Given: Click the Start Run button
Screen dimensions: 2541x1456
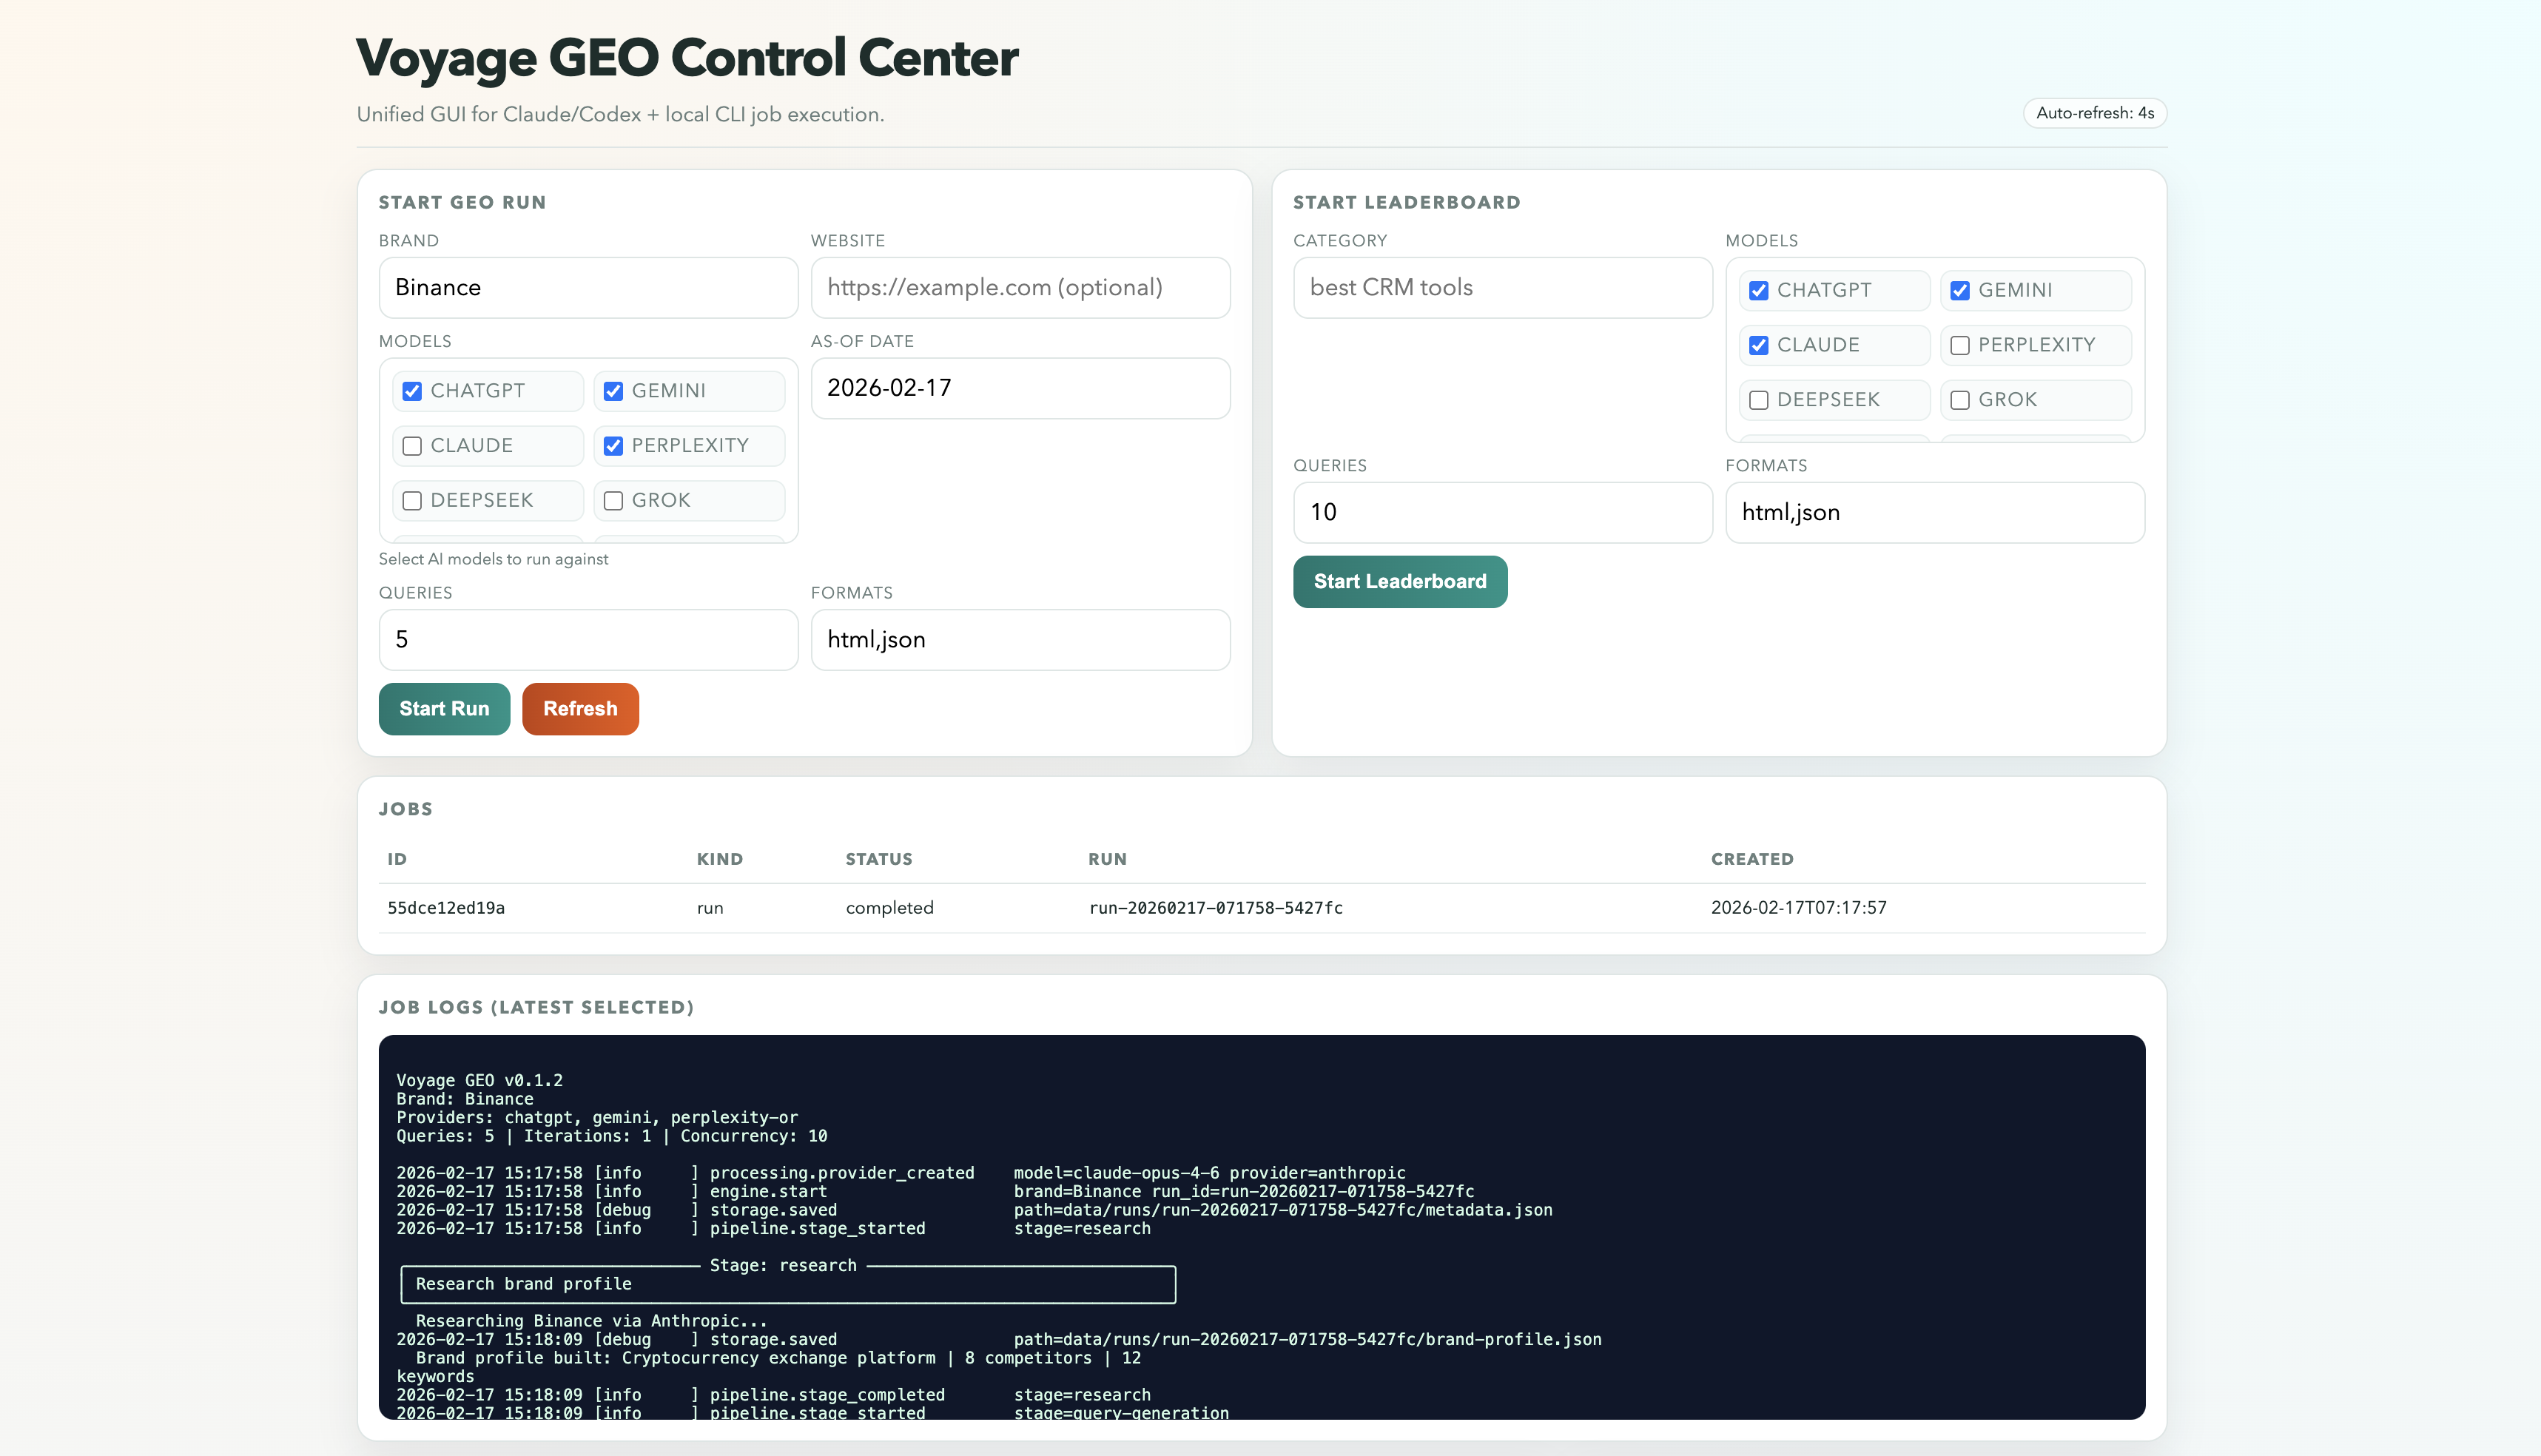Looking at the screenshot, I should [x=444, y=708].
